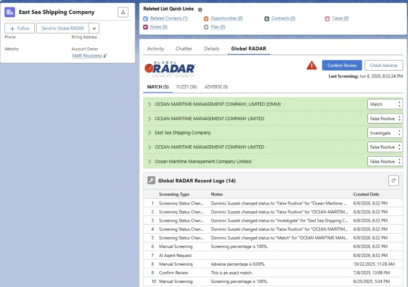Screen dimensions: 408x287
Task: Click the Related Contacts icon
Action: (146, 18)
